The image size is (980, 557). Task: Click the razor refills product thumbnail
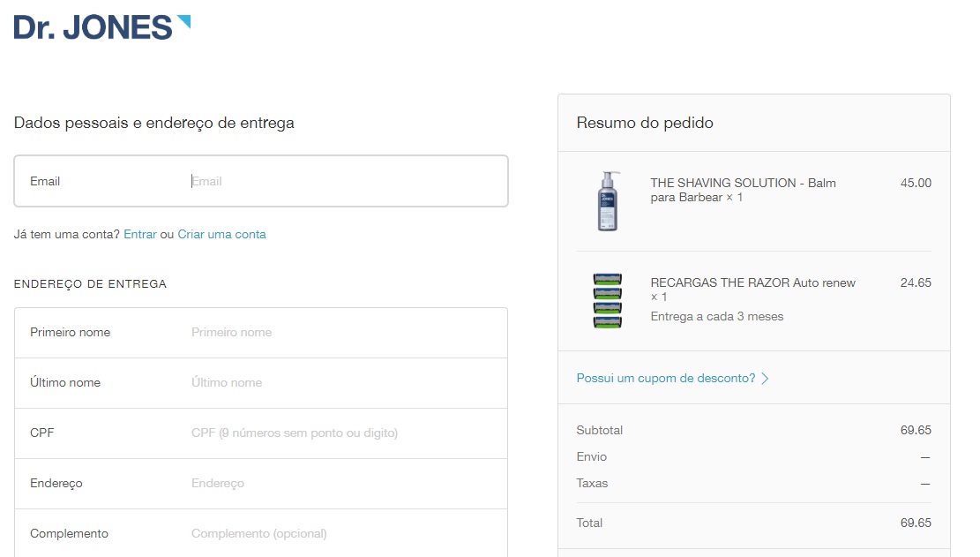click(x=608, y=301)
